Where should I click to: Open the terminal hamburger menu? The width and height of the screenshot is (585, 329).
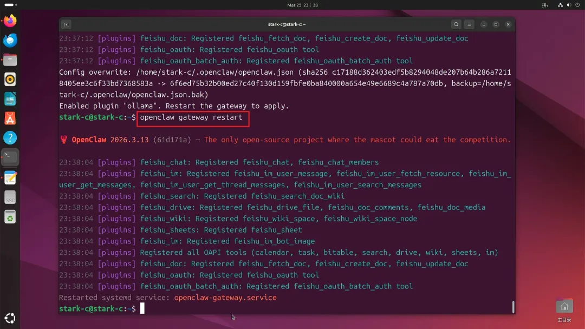point(469,24)
